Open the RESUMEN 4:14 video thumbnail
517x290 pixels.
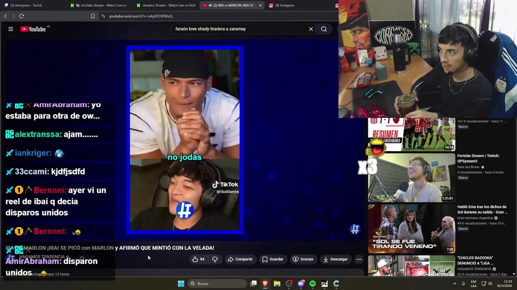(x=411, y=135)
